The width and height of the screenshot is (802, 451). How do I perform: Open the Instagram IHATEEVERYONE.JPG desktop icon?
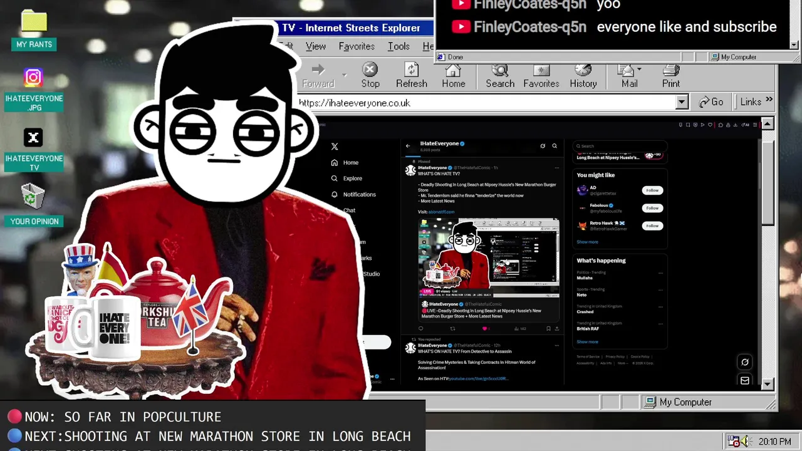tap(34, 90)
